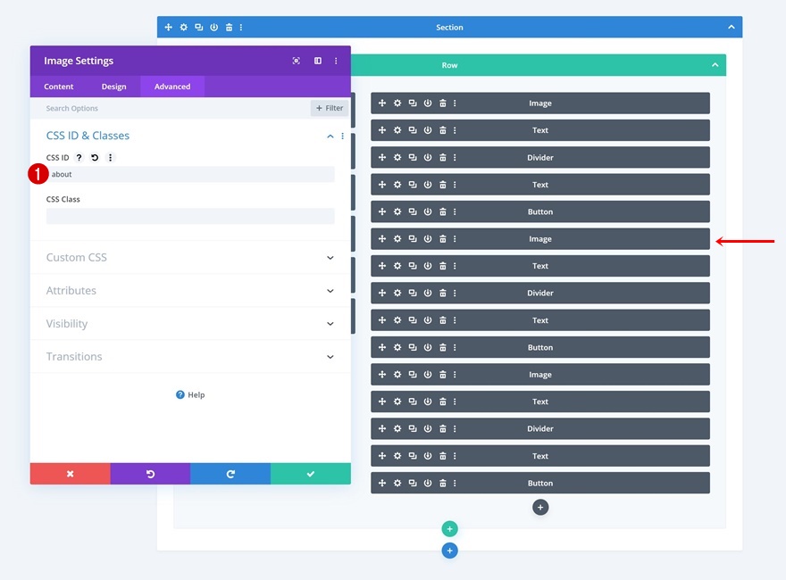Open settings of the bottom Button module
786x580 pixels.
click(x=397, y=484)
